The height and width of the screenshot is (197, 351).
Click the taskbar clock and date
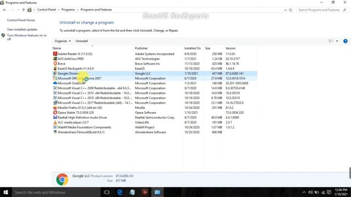[x=341, y=192]
